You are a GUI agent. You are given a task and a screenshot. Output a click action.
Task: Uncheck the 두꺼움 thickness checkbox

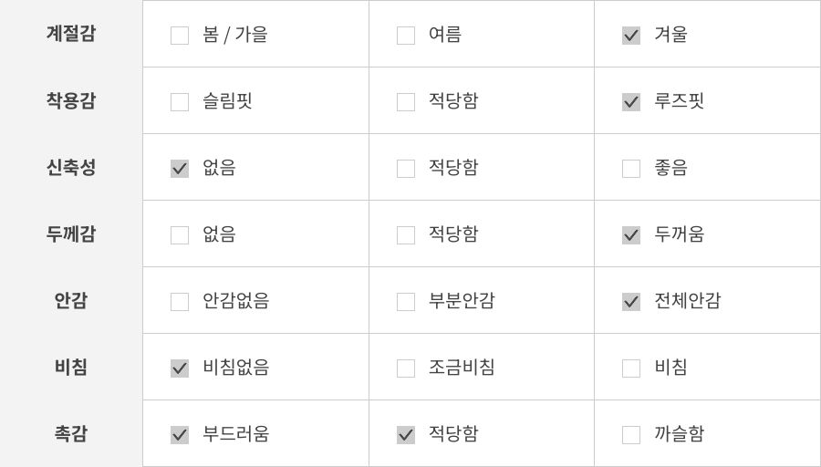(631, 235)
